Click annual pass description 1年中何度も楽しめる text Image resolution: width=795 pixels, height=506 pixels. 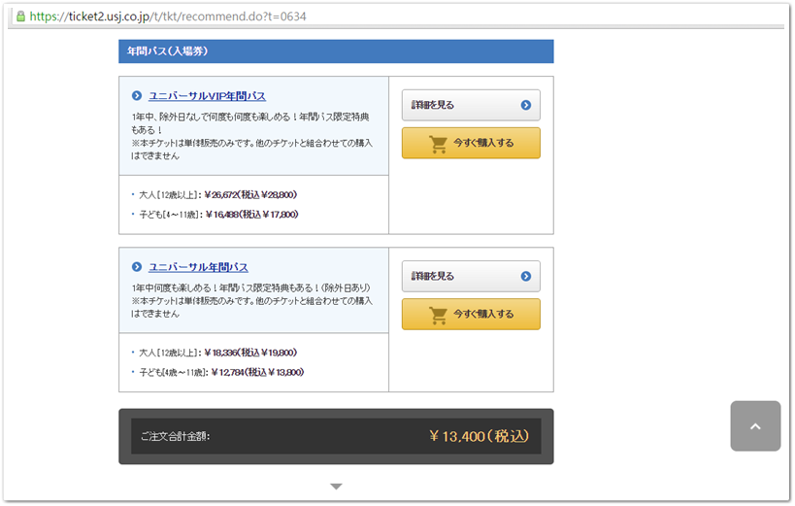click(x=251, y=300)
